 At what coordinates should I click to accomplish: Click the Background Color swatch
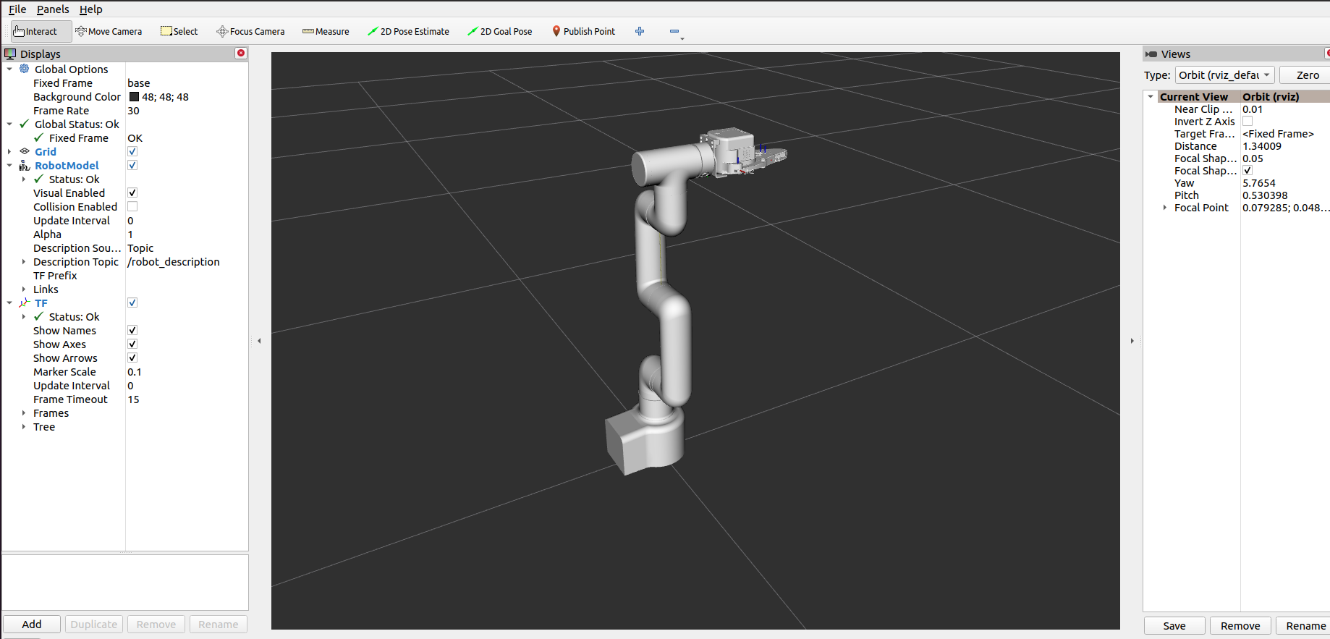[x=134, y=97]
